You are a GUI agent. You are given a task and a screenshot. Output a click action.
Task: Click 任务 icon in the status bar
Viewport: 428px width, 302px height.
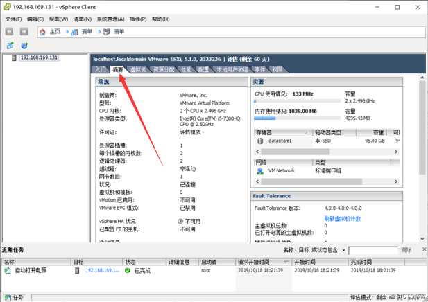click(x=8, y=297)
